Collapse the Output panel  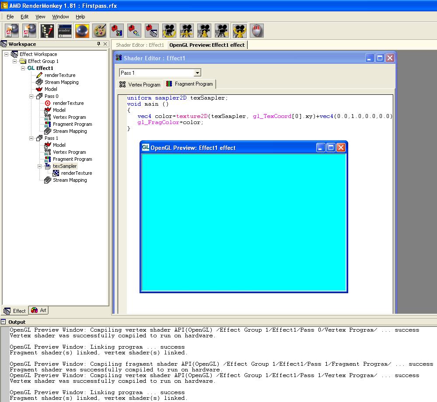(x=3, y=322)
